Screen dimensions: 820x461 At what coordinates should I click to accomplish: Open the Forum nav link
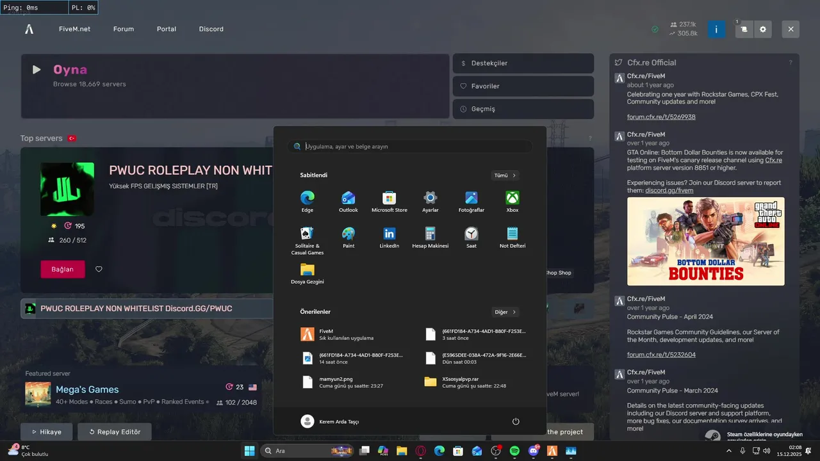(x=124, y=29)
